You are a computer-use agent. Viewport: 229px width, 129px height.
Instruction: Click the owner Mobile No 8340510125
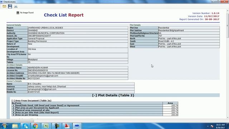34,92
